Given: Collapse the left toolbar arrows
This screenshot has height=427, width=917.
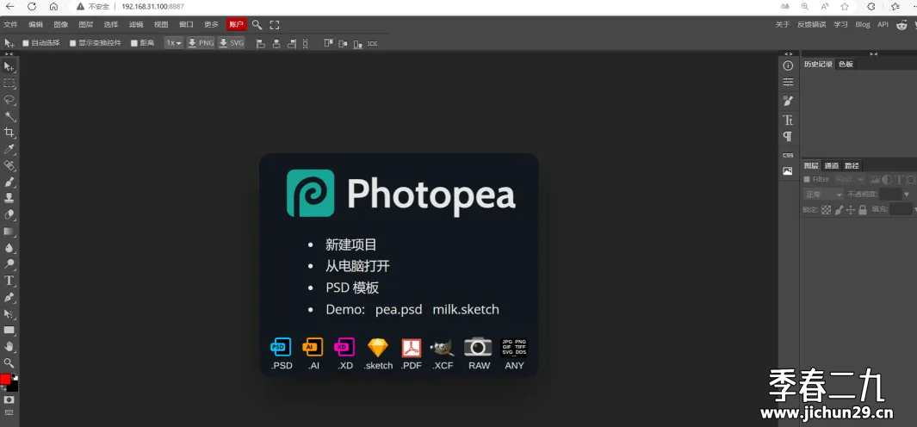Looking at the screenshot, I should 9,54.
